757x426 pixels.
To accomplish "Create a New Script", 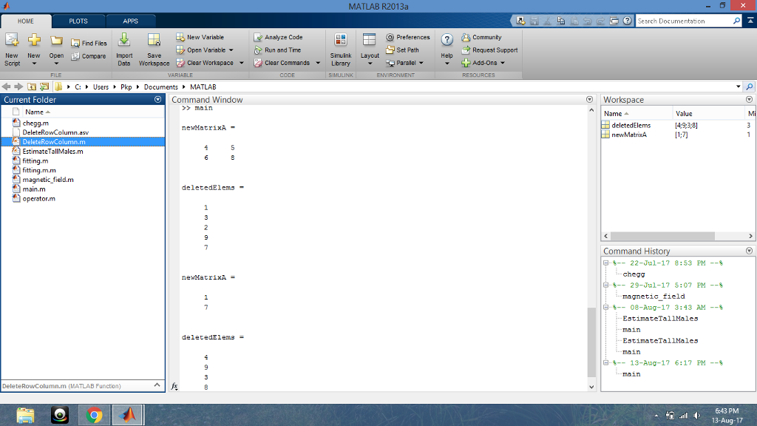I will [12, 50].
